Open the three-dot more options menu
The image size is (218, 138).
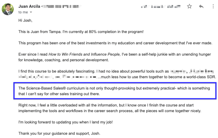pos(213,6)
